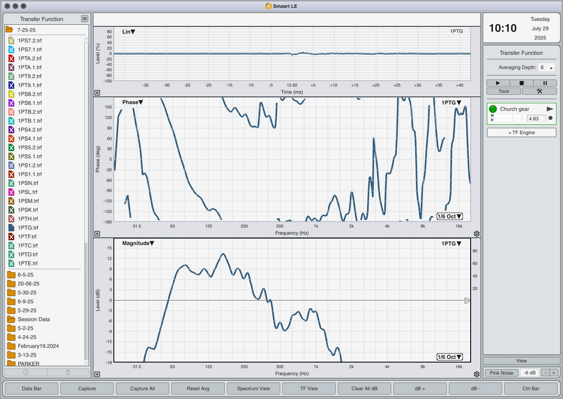Click the 1PTF.trf file icon
This screenshot has height=399, width=563.
[11, 236]
